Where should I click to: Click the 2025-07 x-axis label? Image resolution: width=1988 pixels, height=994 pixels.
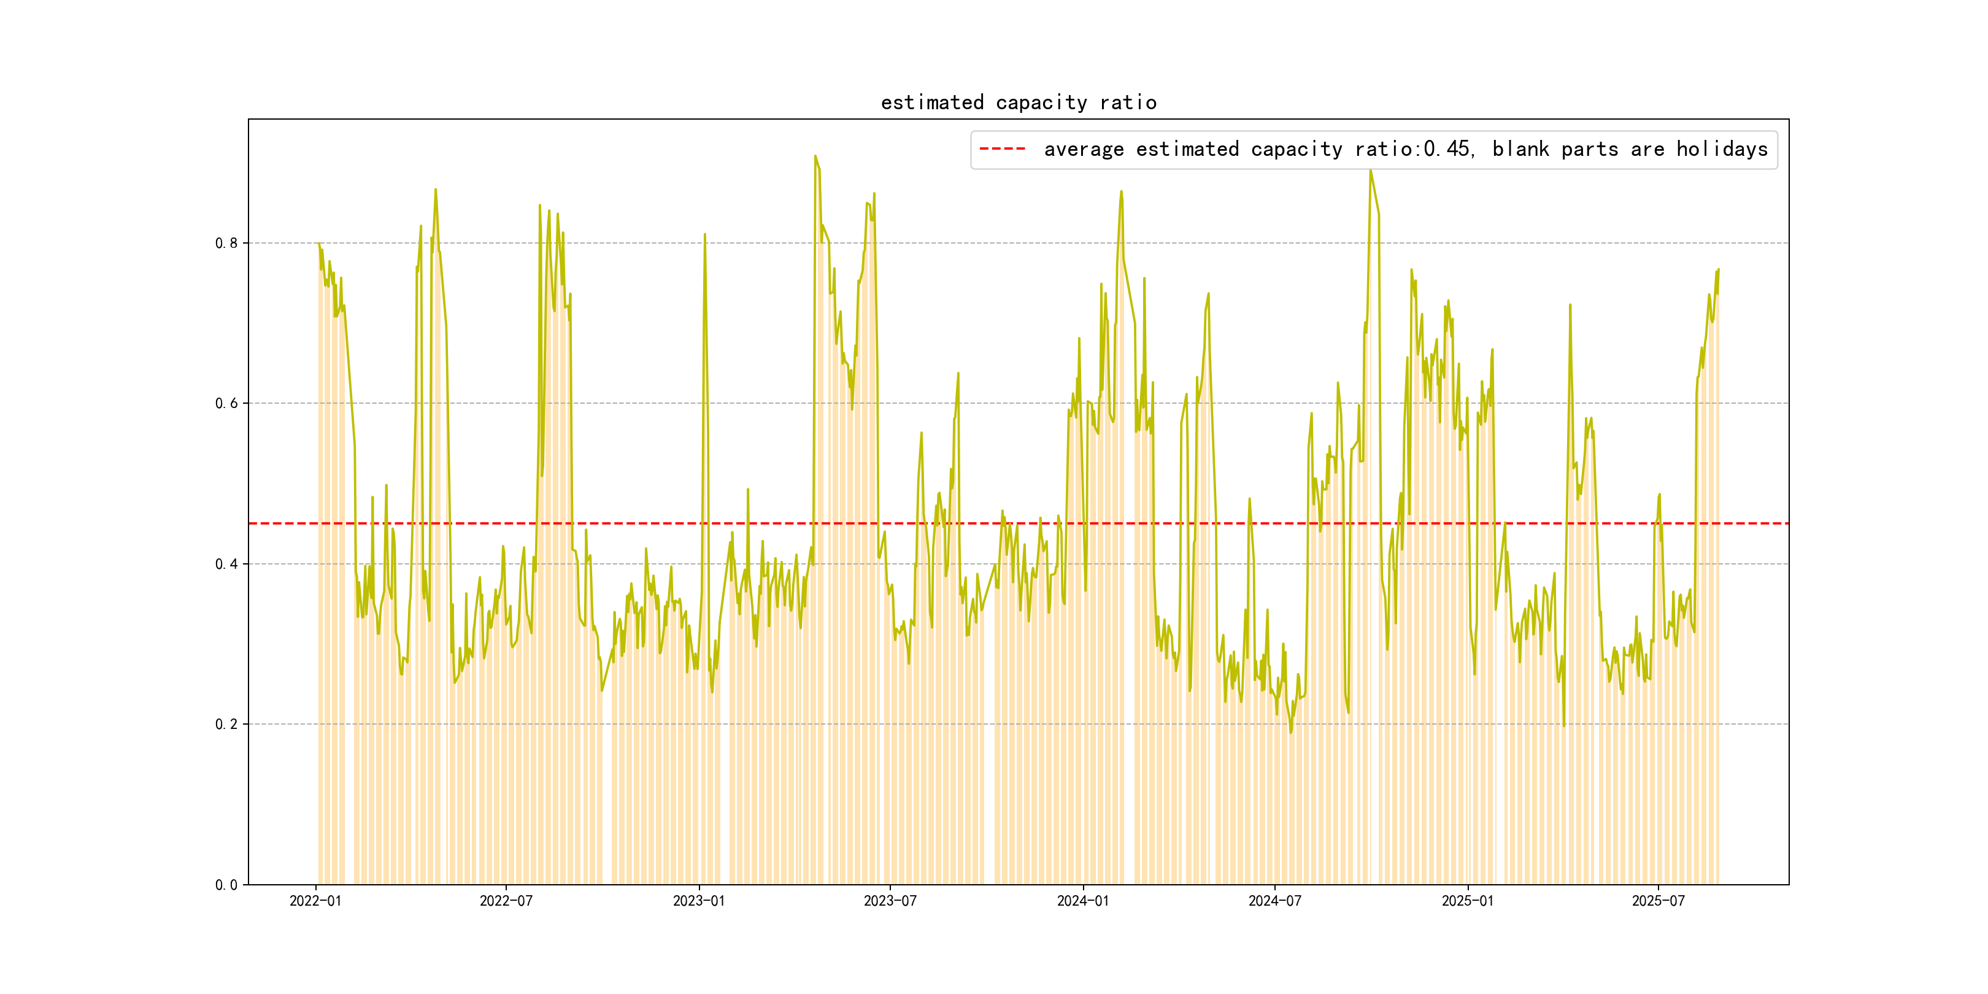[1658, 901]
